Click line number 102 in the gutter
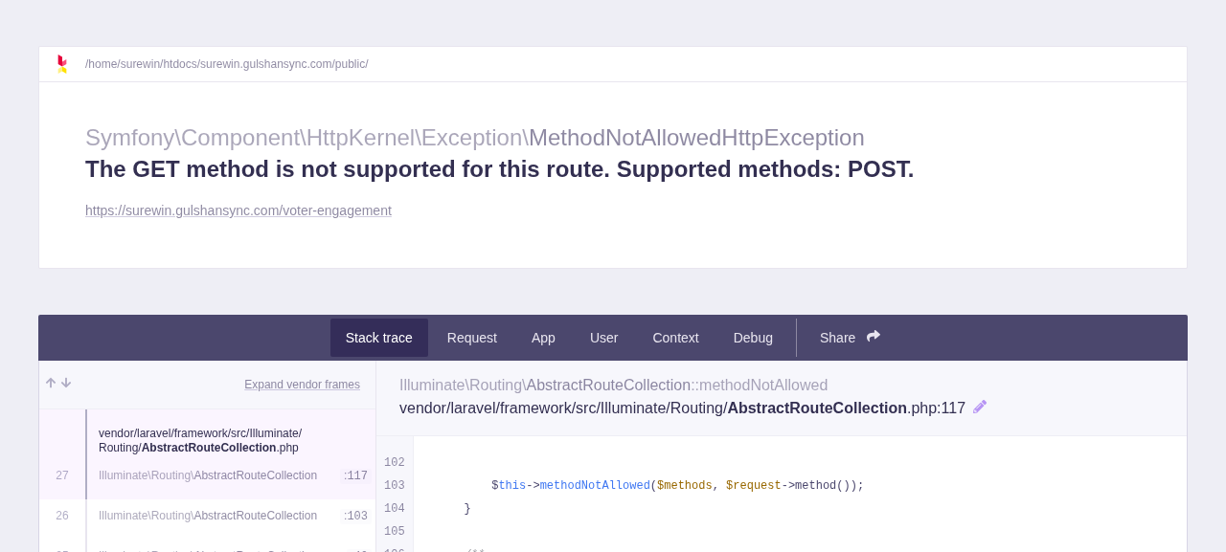 (395, 463)
